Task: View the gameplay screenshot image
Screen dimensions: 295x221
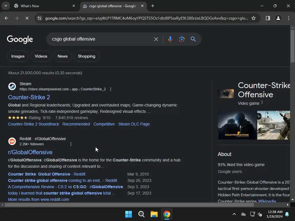Action: (274, 125)
